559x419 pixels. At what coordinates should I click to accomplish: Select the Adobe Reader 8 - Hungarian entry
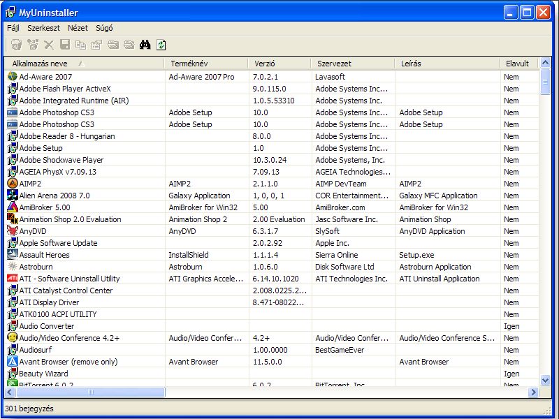pos(67,136)
